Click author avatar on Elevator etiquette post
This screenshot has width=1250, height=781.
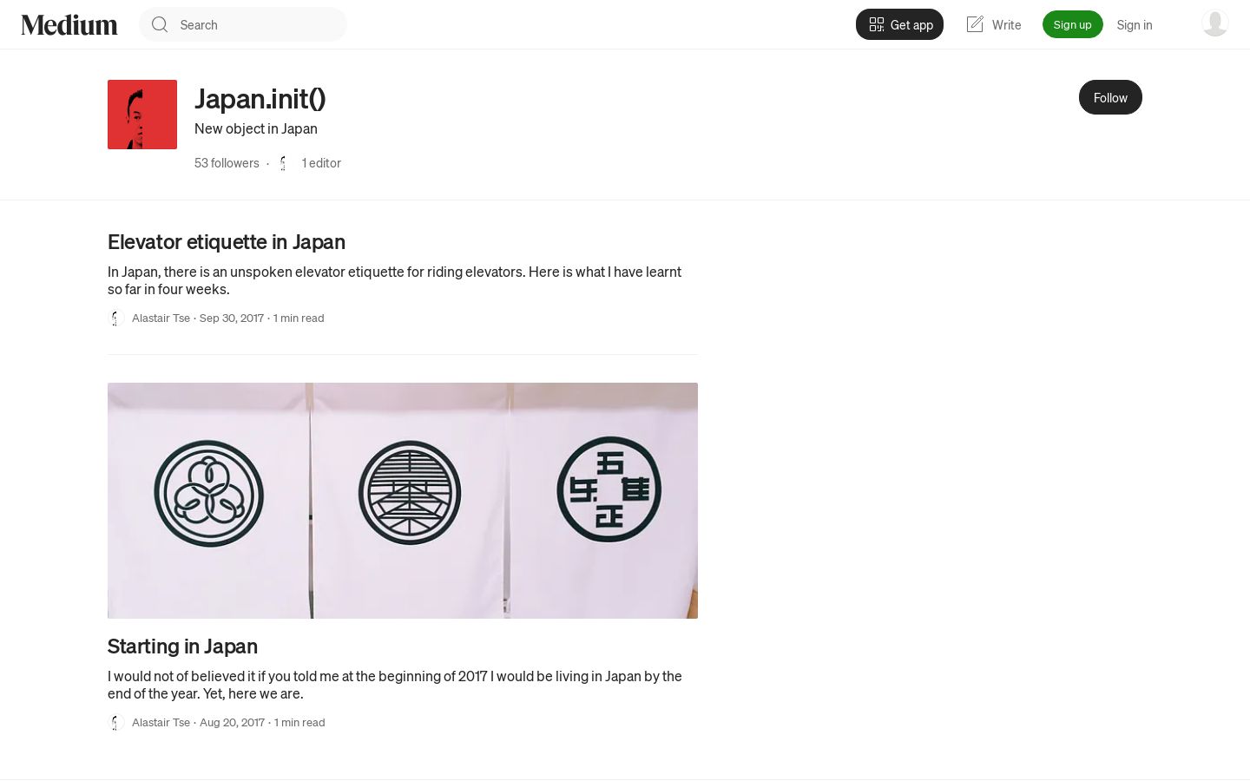(116, 318)
